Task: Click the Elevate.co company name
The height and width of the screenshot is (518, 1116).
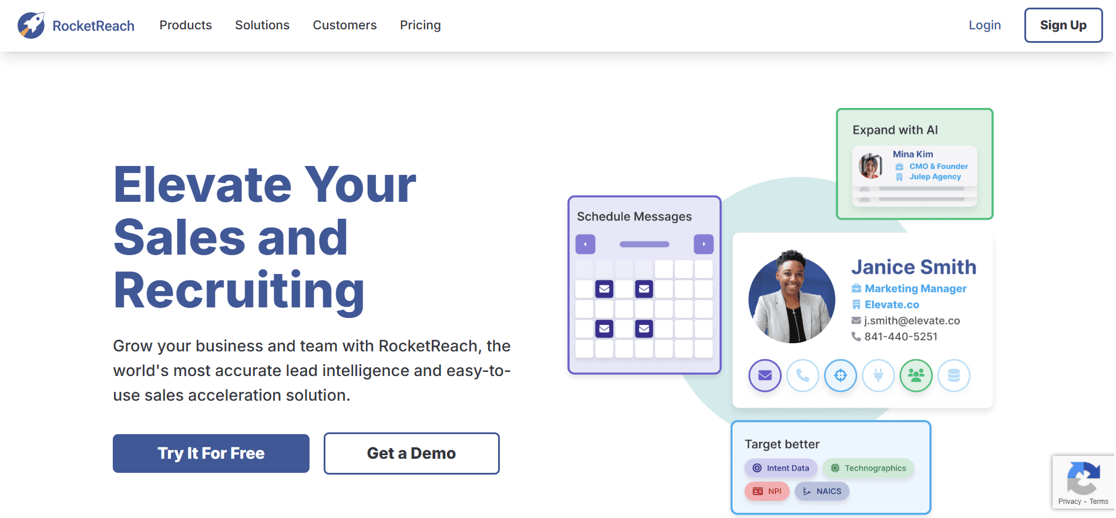Action: [x=892, y=304]
